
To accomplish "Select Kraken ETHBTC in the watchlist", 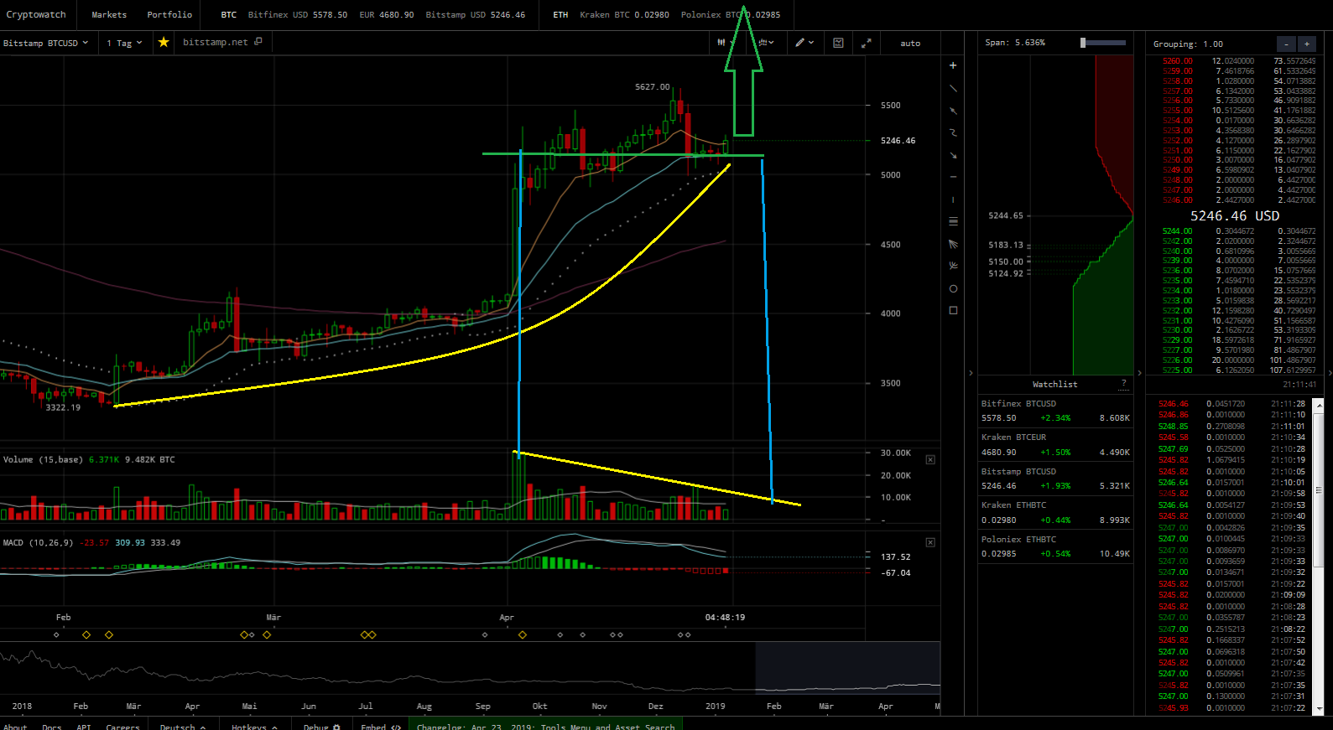I will tap(1055, 512).
